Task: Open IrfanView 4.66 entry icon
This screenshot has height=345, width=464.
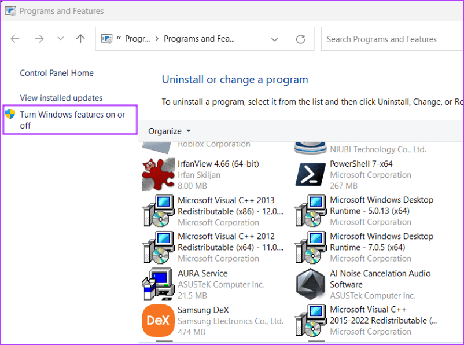Action: point(157,174)
